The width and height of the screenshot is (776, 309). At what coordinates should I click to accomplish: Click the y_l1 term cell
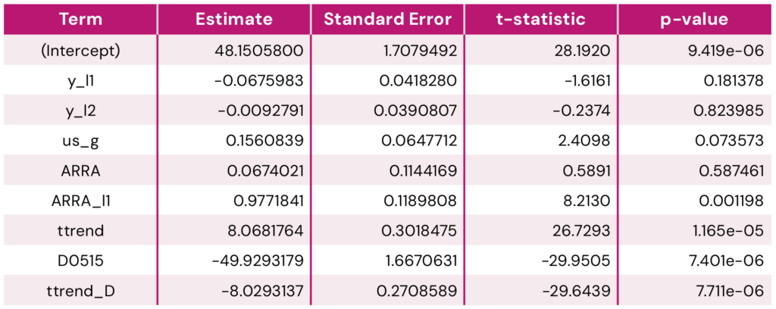pyautogui.click(x=80, y=80)
